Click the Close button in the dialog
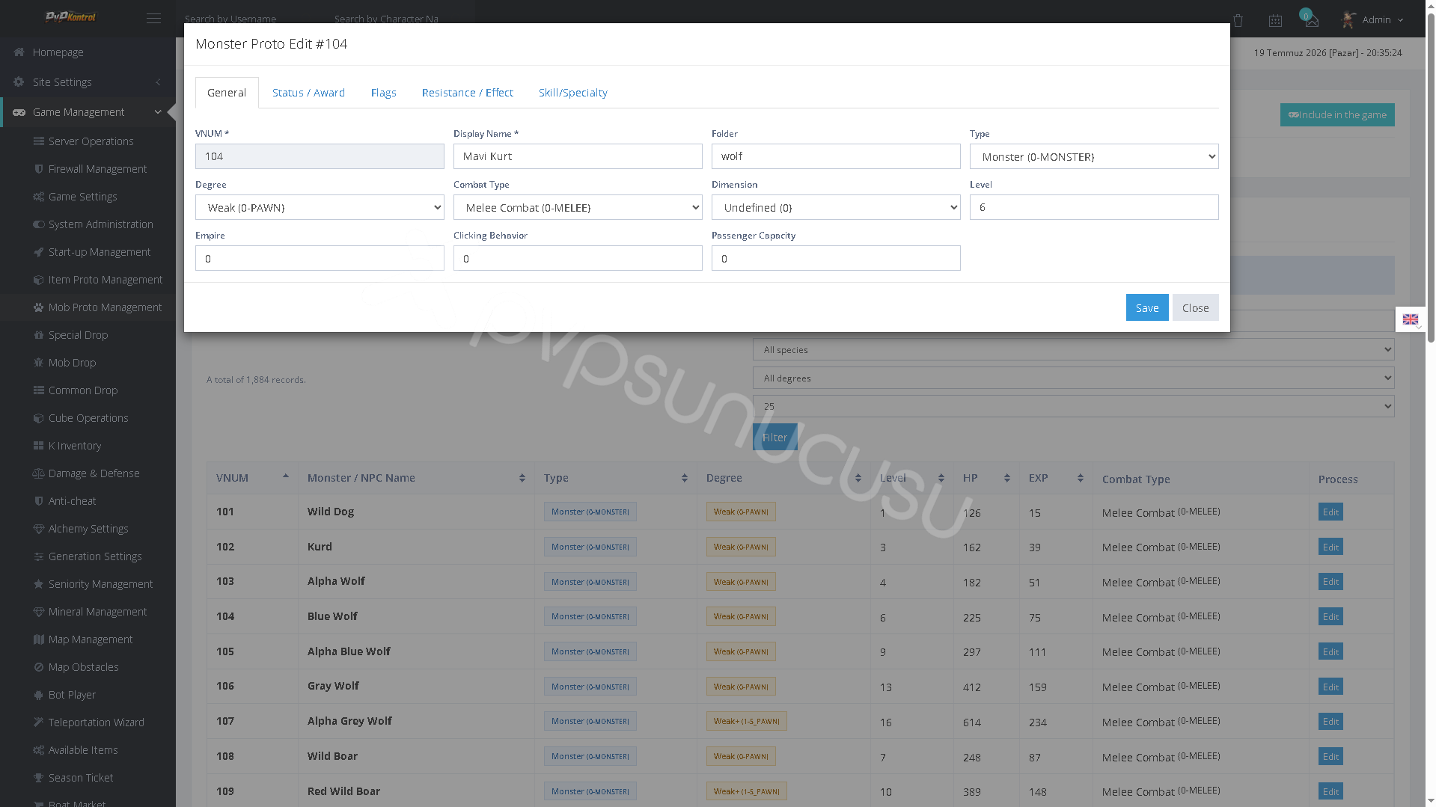 point(1195,307)
